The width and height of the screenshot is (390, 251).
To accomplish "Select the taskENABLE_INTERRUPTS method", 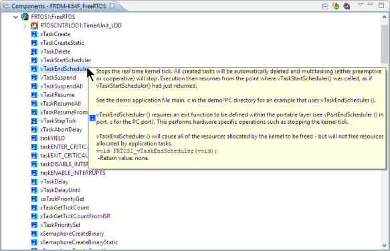I will tap(73, 173).
